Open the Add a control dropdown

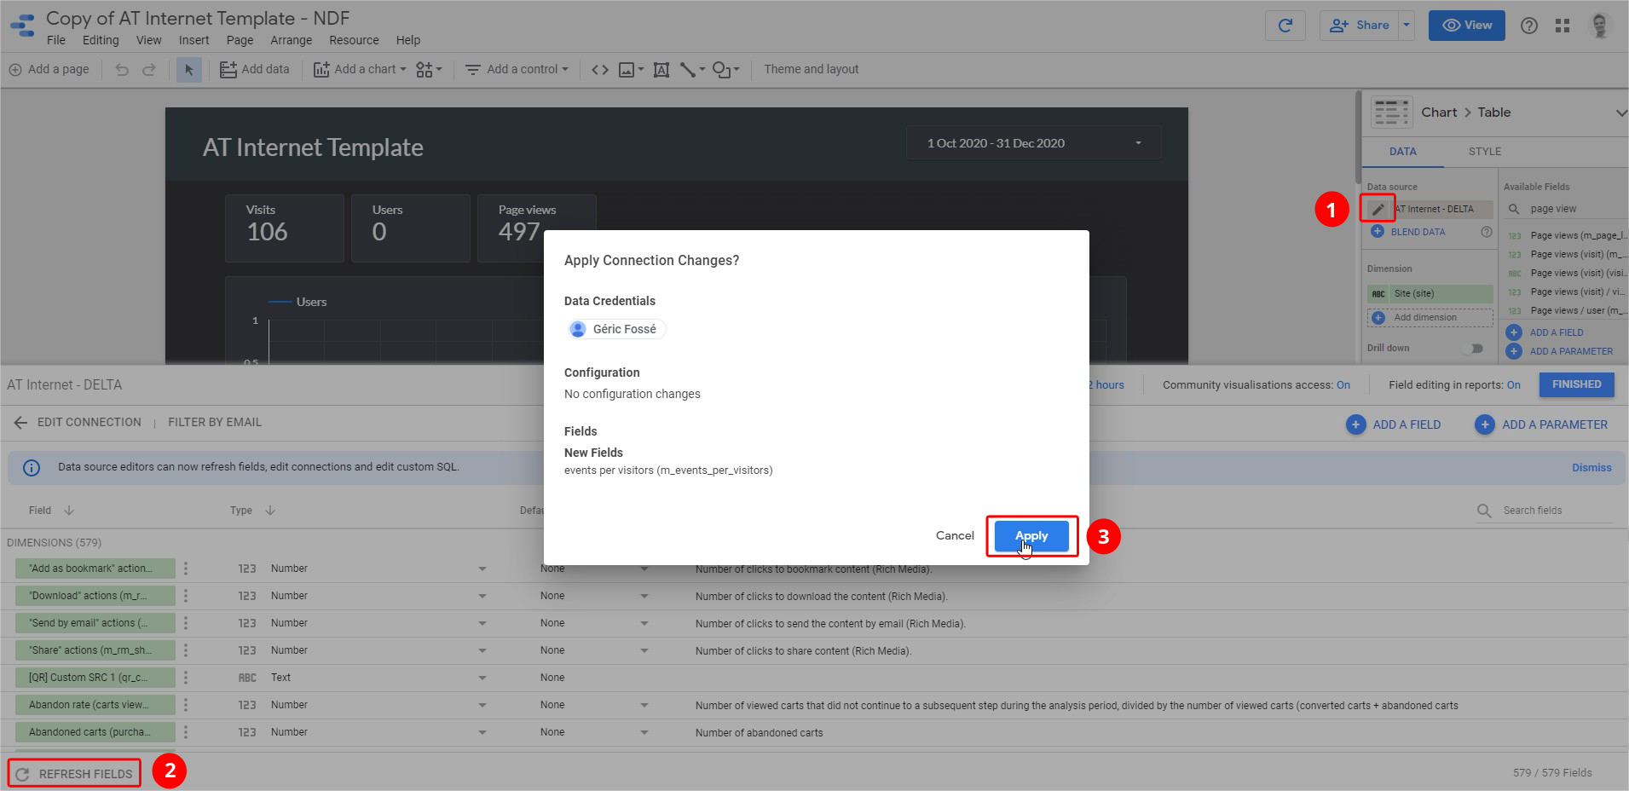click(x=517, y=69)
